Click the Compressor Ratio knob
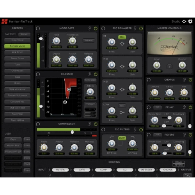The height and width of the screenshot is (195, 195). point(44,148)
